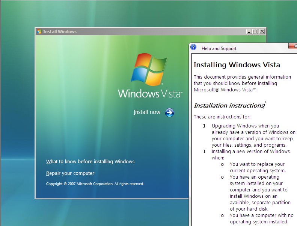This screenshot has width=297, height=226.
Task: Click the 'Install Windows' title bar text
Action: click(x=60, y=32)
